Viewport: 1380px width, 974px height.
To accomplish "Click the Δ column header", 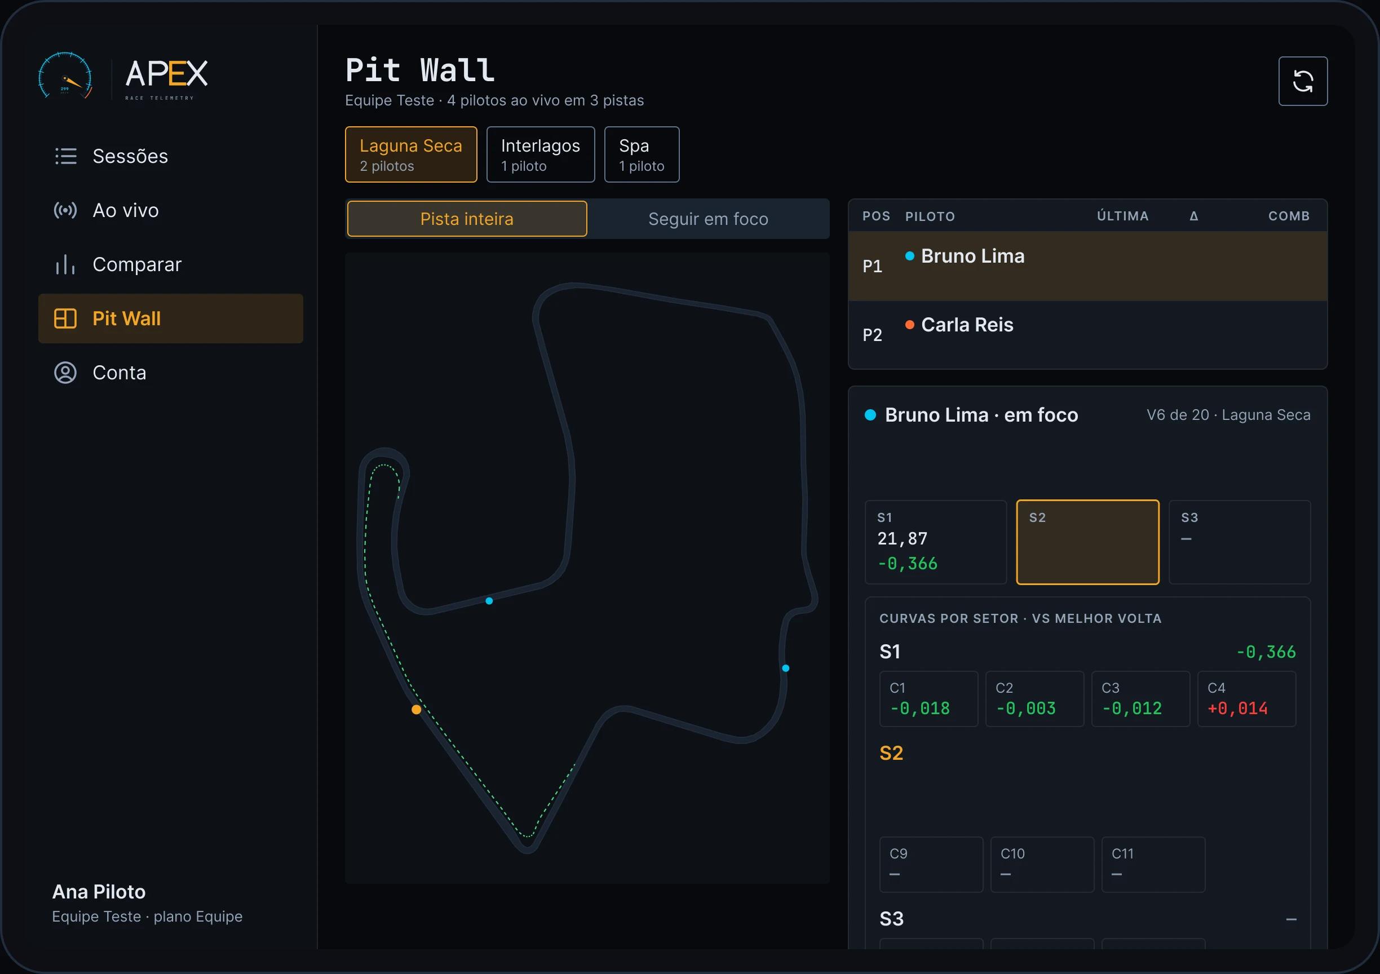I will tap(1193, 216).
